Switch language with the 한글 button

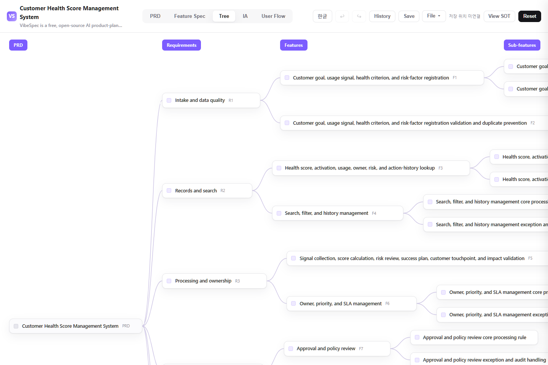pos(322,16)
